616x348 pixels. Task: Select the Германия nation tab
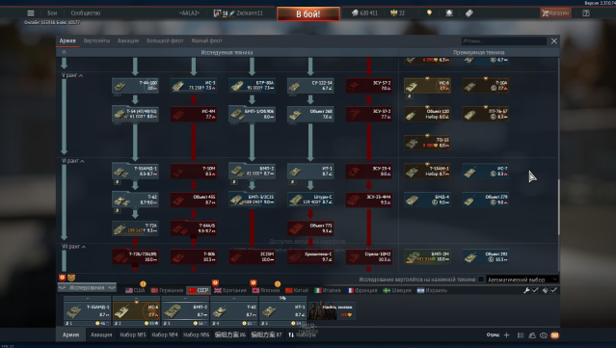(x=168, y=290)
